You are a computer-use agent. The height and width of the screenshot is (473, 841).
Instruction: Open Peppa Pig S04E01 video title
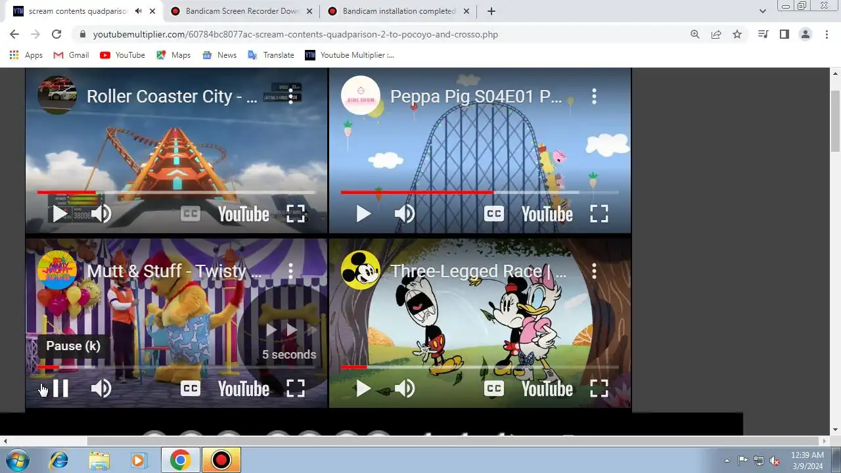(476, 97)
